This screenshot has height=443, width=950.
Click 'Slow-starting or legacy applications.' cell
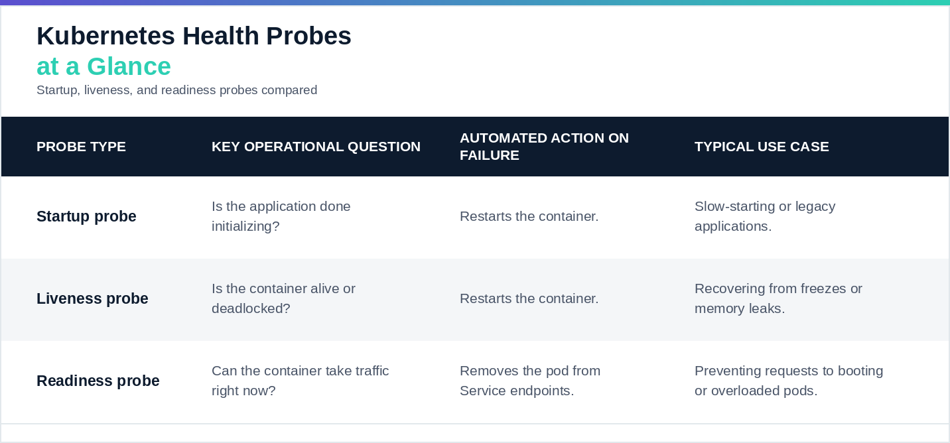click(765, 216)
